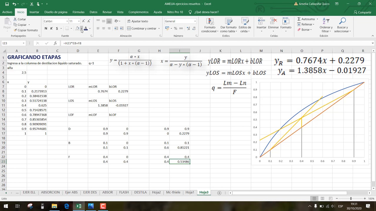Open the font color dropdown arrow
The image size is (376, 211).
click(90, 28)
